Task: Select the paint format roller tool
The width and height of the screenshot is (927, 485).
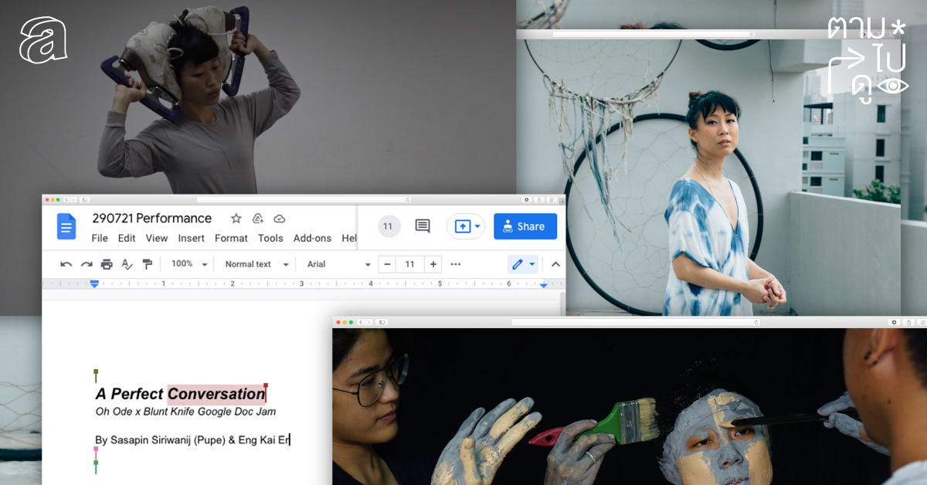Action: tap(147, 264)
